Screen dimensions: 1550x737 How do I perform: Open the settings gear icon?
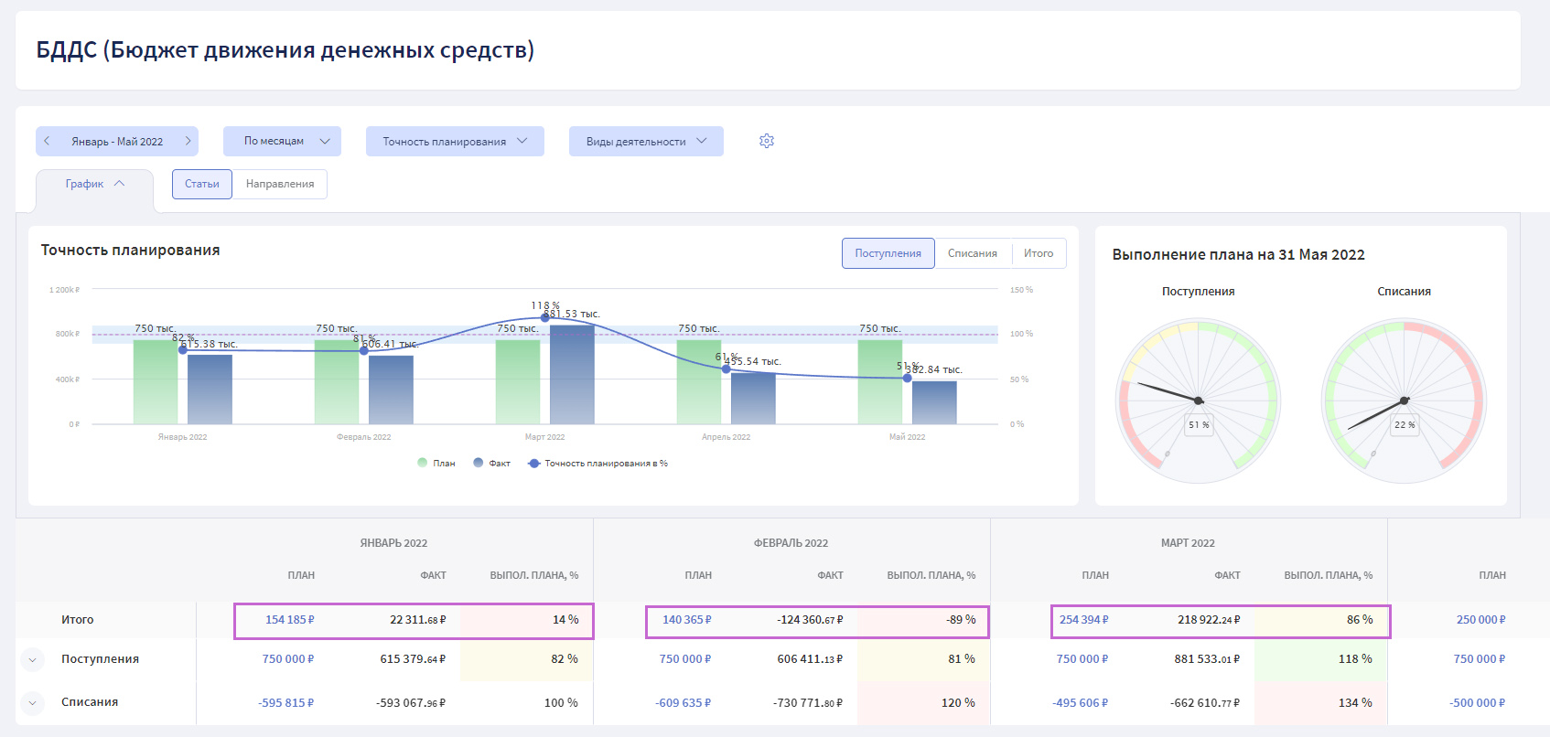pos(767,141)
